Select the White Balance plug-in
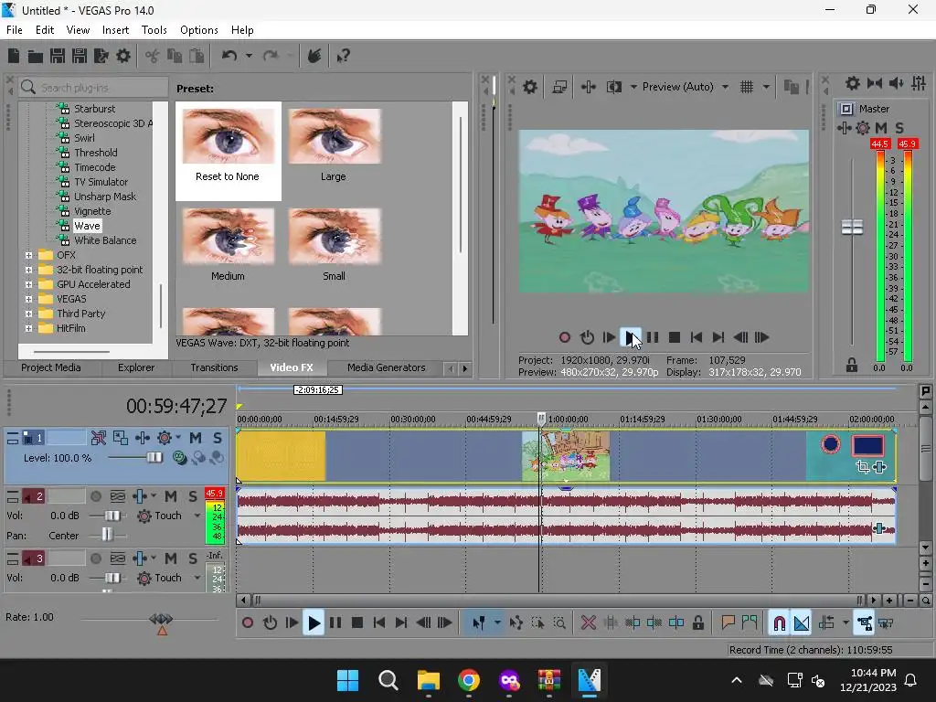 pos(105,240)
